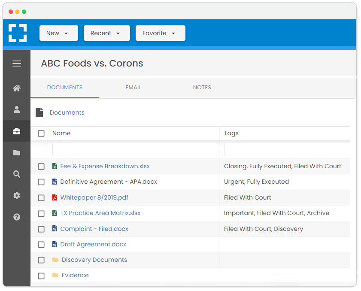Go to Home via sidebar icon
Image resolution: width=361 pixels, height=291 pixels.
tap(17, 88)
